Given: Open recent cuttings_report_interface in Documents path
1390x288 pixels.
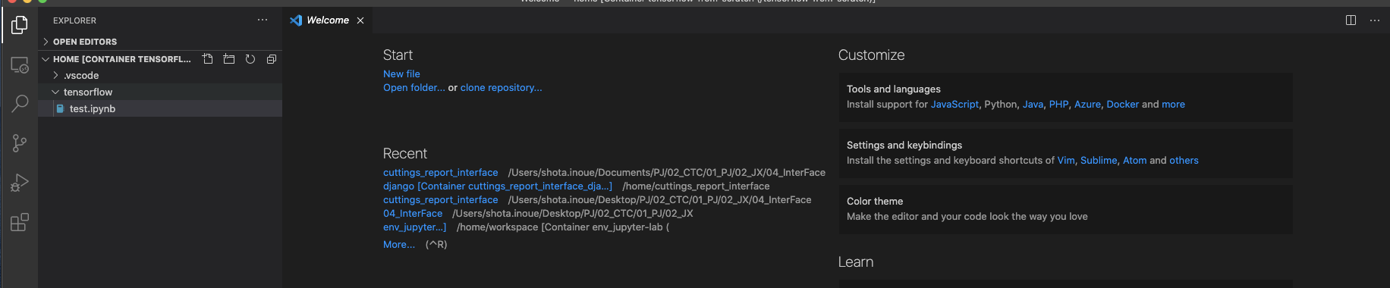Looking at the screenshot, I should (441, 173).
